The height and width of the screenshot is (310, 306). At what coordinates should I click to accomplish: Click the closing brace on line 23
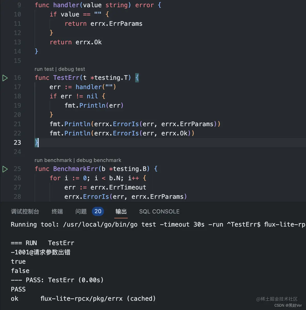[36, 143]
